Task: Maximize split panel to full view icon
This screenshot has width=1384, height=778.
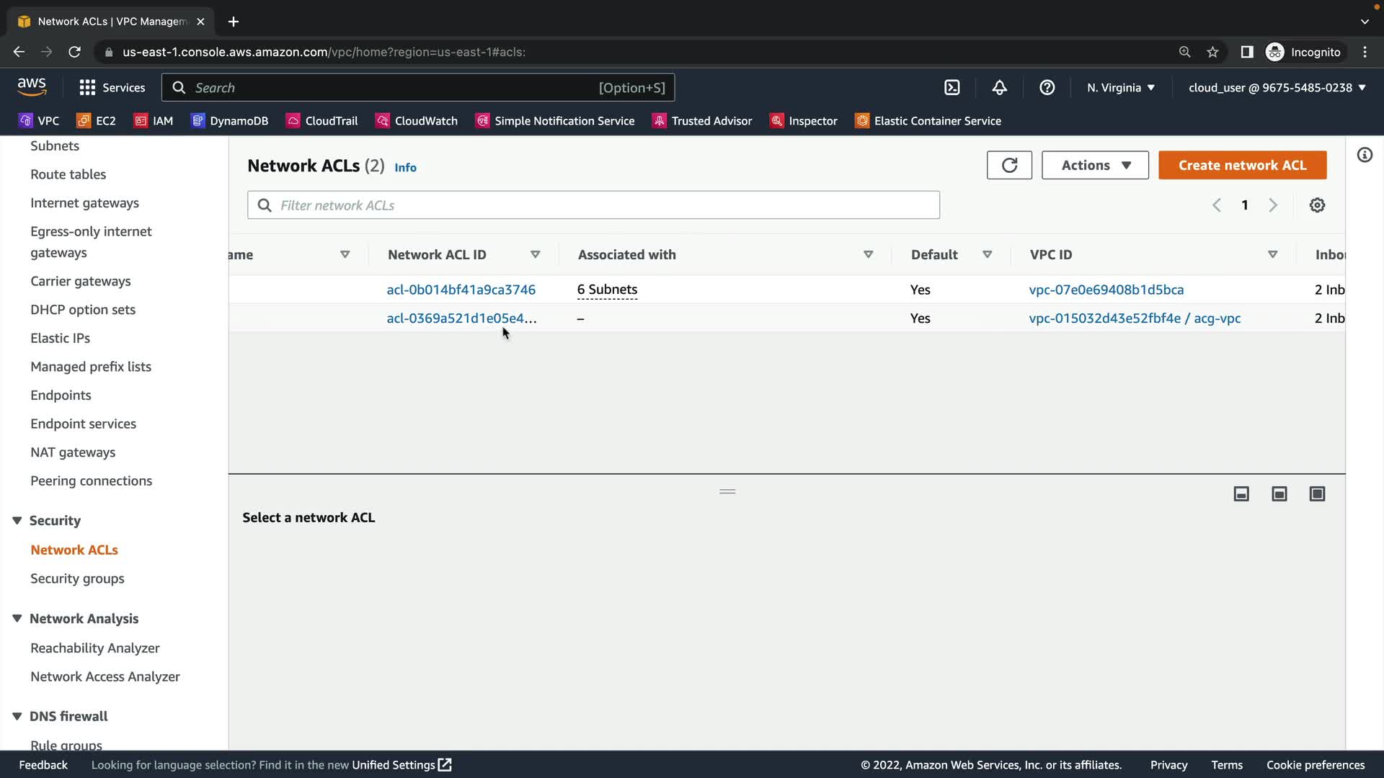Action: 1317,494
